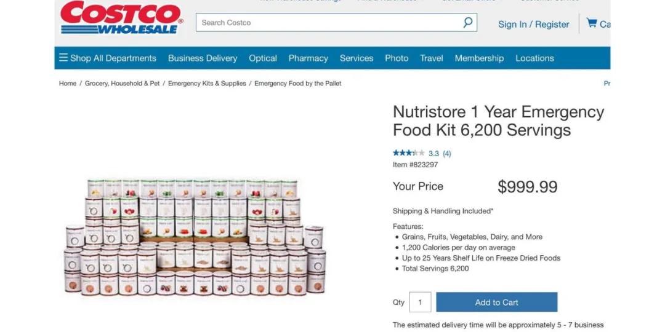Click Sign In / Register link
665x332 pixels.
click(533, 25)
